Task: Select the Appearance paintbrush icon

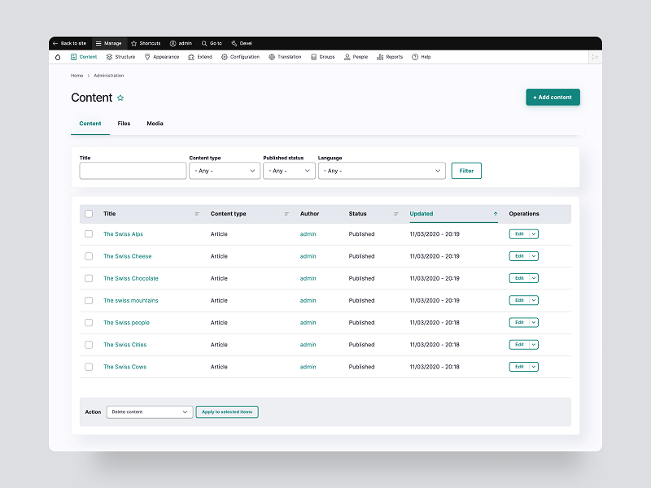Action: (x=147, y=57)
